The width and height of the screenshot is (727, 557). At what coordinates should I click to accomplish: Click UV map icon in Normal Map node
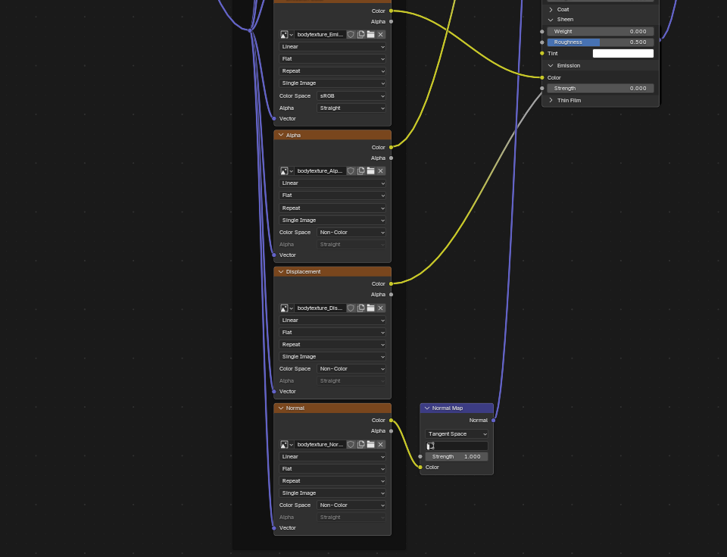coord(430,446)
